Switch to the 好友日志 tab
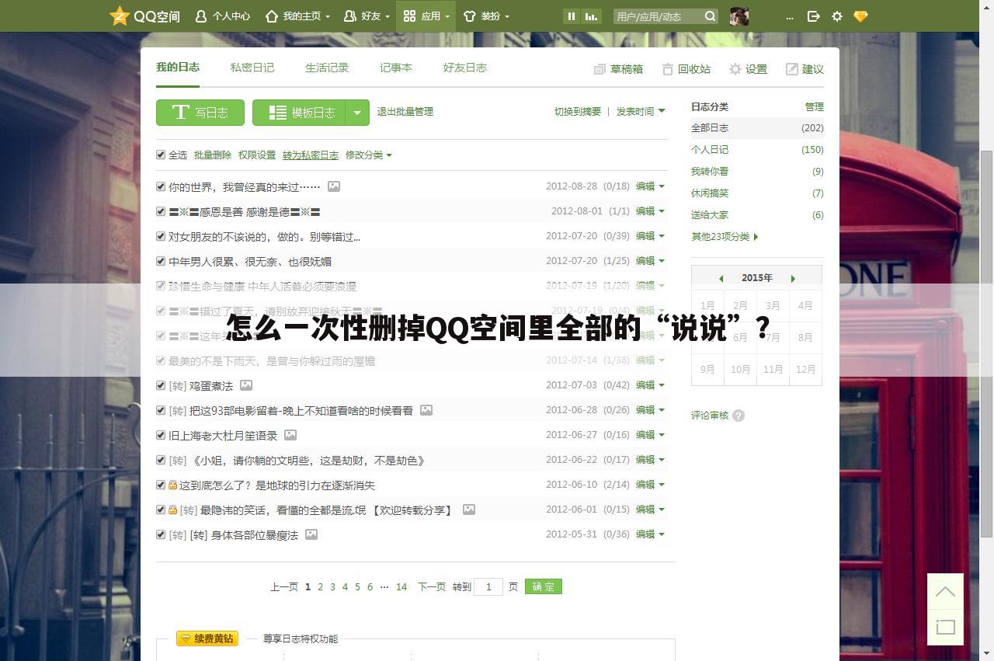Image resolution: width=994 pixels, height=661 pixels. click(x=465, y=68)
